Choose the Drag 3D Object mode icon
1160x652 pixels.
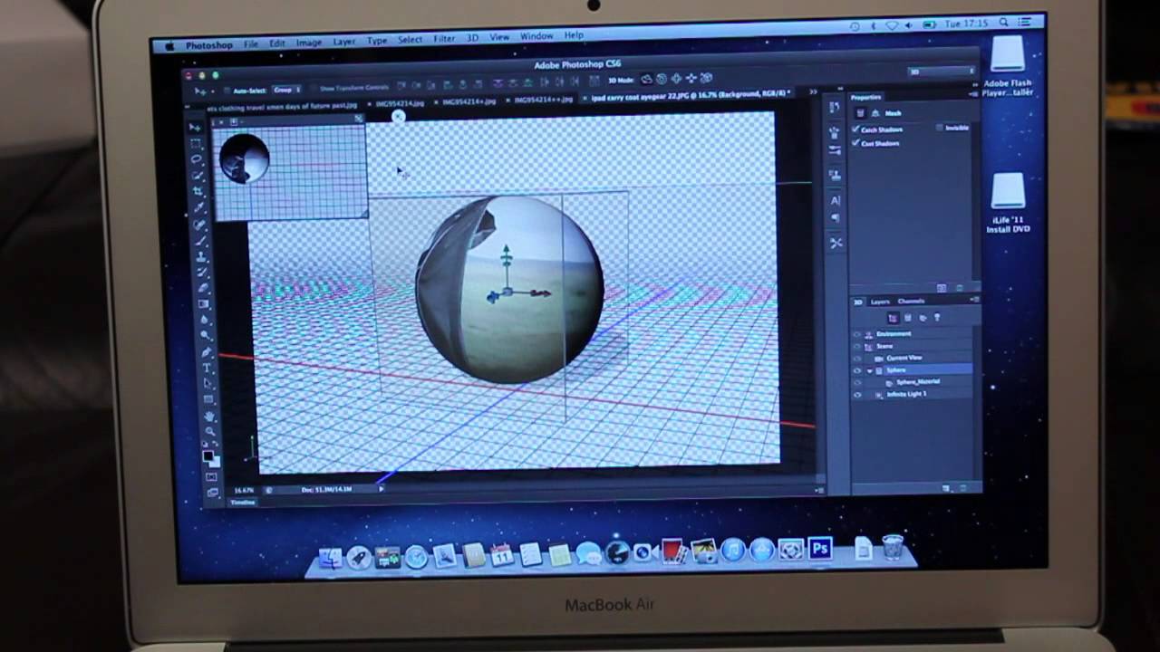pyautogui.click(x=677, y=80)
